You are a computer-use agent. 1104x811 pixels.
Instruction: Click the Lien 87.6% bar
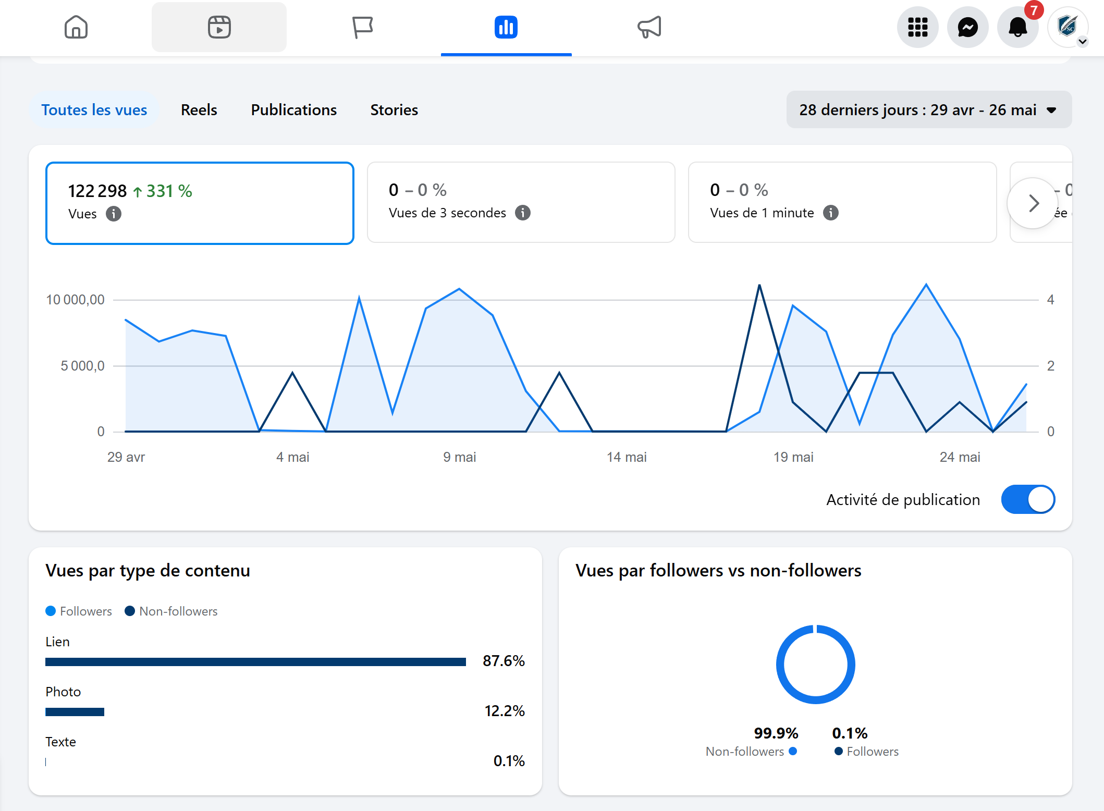click(255, 662)
